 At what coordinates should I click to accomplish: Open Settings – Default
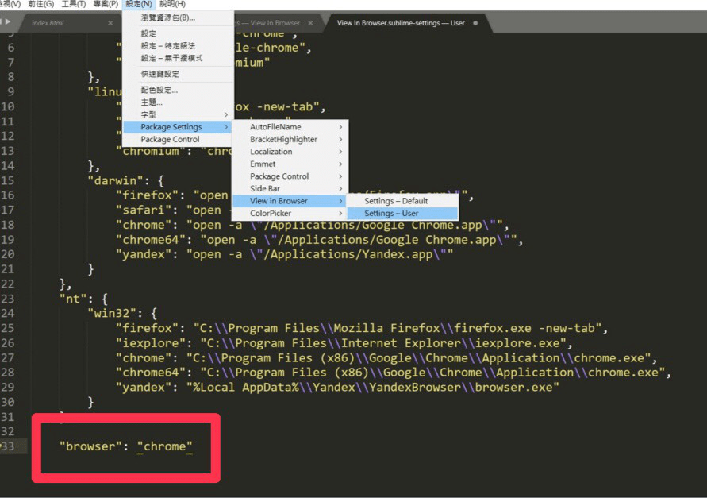pos(402,201)
